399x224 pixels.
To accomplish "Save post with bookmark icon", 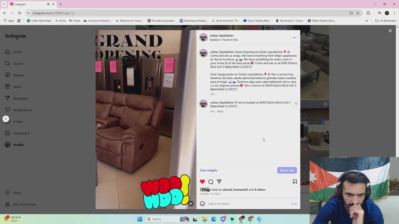I will [295, 182].
